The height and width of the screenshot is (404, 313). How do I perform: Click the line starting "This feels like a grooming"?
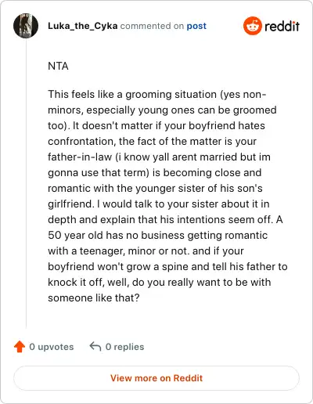(x=157, y=95)
